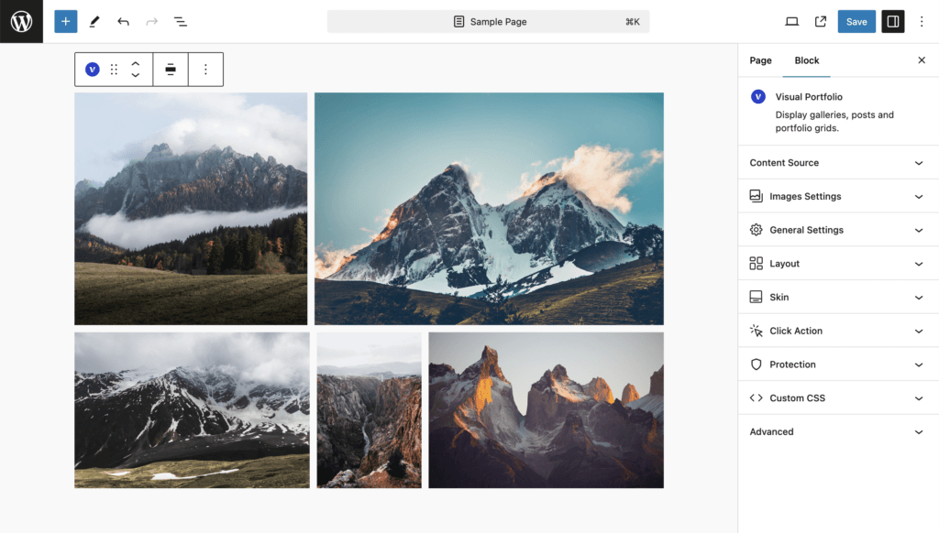The width and height of the screenshot is (939, 533).
Task: Close the settings sidebar
Action: [922, 60]
